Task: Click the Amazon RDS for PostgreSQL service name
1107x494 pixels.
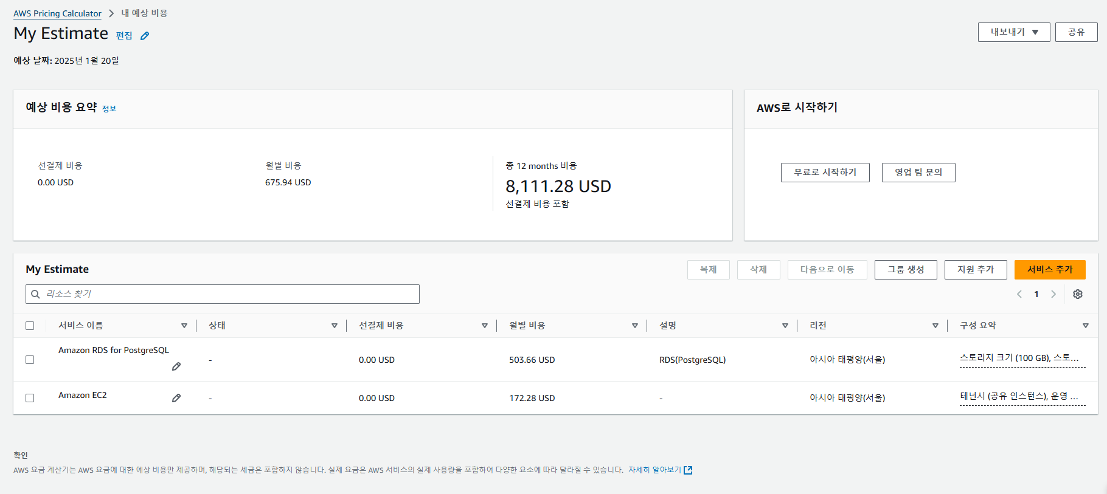Action: [x=114, y=350]
